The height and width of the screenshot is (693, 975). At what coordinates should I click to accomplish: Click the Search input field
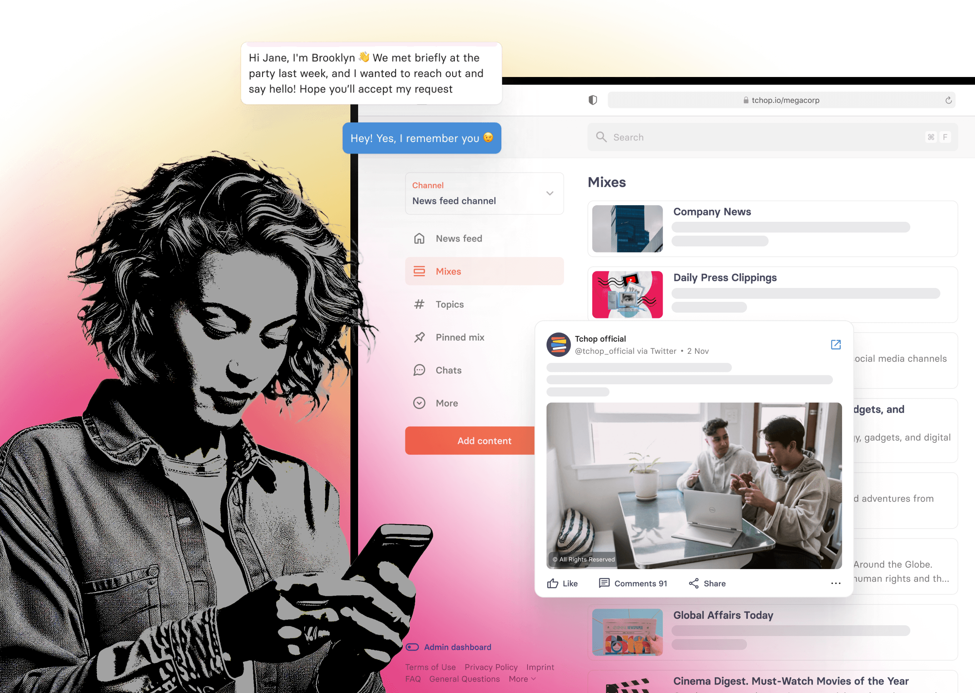[772, 137]
